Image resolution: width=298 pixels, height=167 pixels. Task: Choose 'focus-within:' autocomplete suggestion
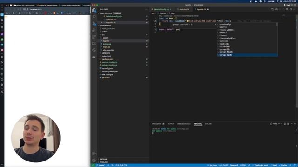pos(247,30)
